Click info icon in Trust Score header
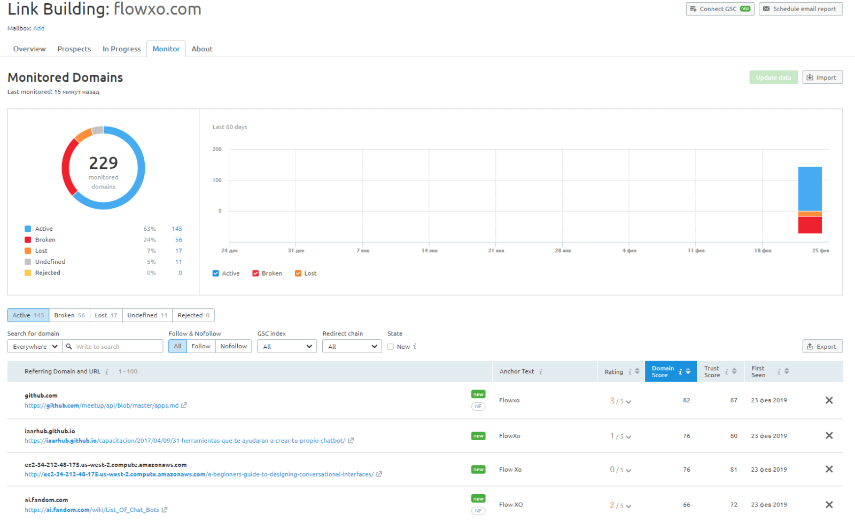Viewport: 855px width, 523px height. coord(727,372)
